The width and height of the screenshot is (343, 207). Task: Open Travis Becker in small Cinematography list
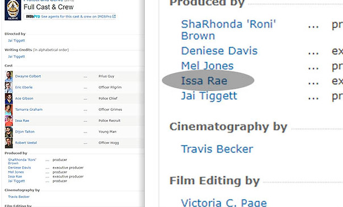[19, 197]
